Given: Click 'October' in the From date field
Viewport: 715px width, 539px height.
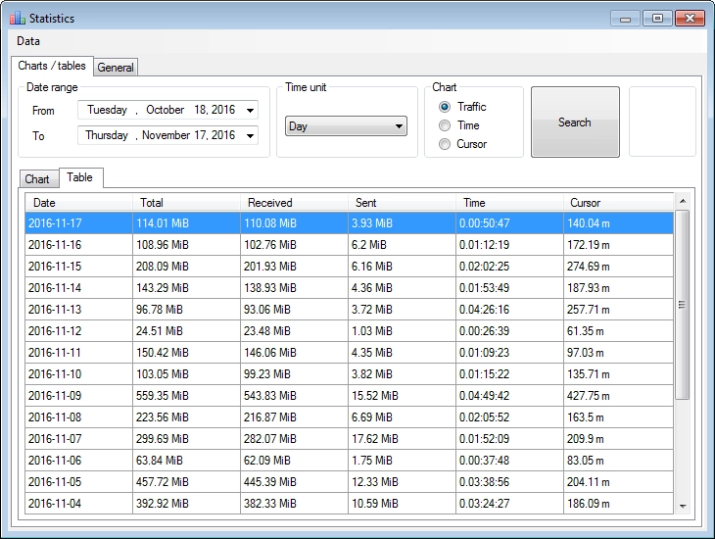Looking at the screenshot, I should click(166, 110).
